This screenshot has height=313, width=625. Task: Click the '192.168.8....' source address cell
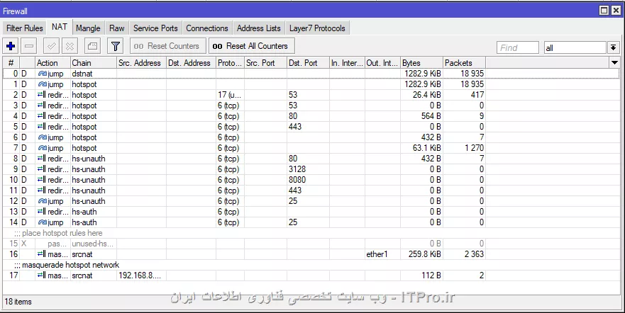click(141, 275)
